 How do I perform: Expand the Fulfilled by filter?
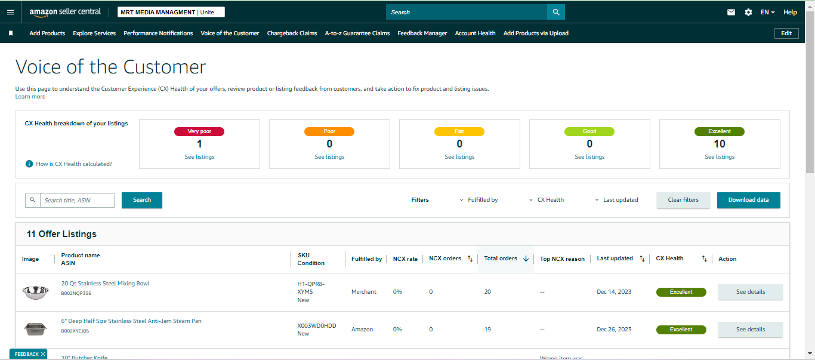click(478, 200)
